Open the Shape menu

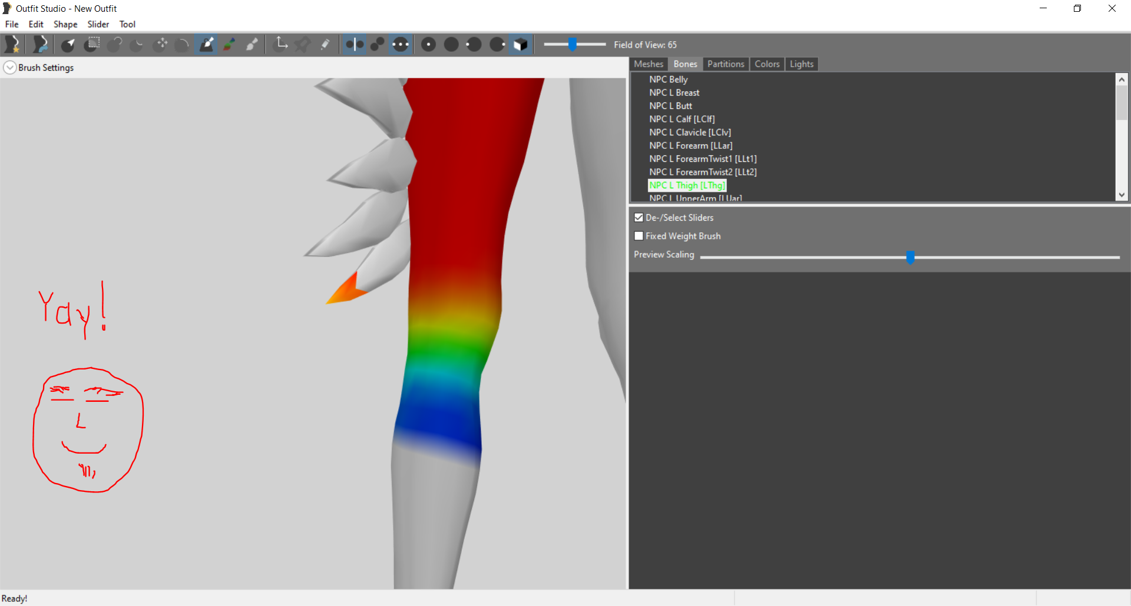pos(65,24)
